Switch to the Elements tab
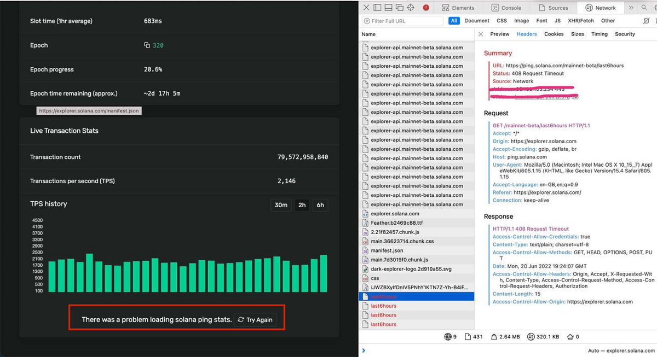Screen dimensions: 657x357 (458, 8)
